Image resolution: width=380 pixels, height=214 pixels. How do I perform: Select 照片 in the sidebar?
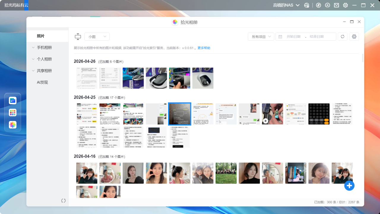tap(47, 36)
